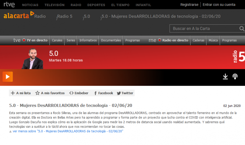Go to the 5.0 programme breadcrumb
Screen dimensions: 245x145
pos(87,16)
